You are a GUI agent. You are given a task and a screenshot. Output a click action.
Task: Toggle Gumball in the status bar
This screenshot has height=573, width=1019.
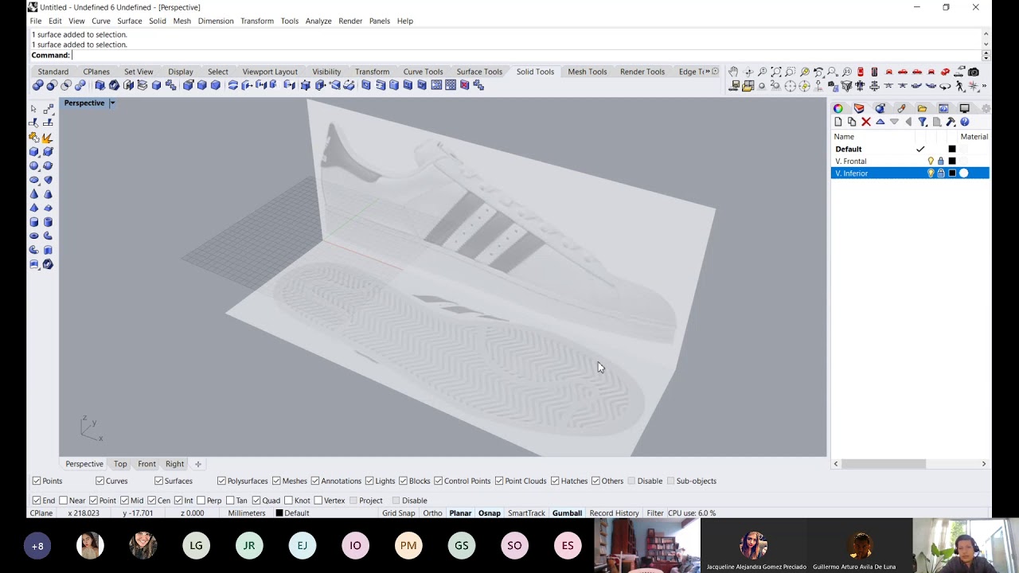pos(568,513)
